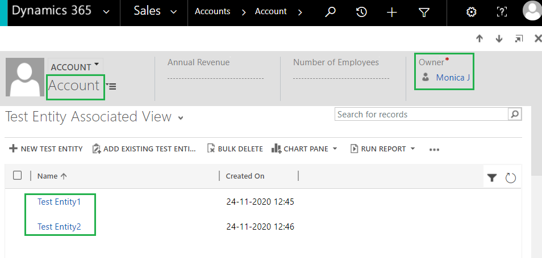The height and width of the screenshot is (258, 542).
Task: Expand chevron after Accounts breadcrumb
Action: click(x=244, y=12)
